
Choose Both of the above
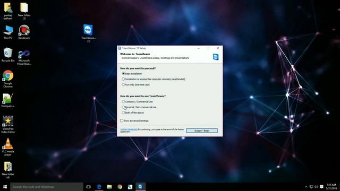point(133,112)
